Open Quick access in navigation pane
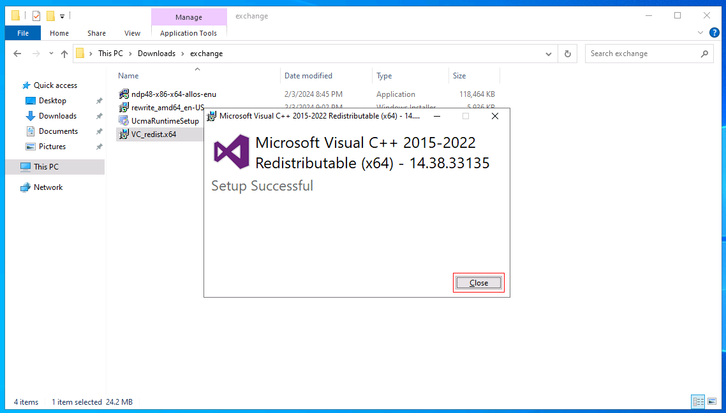This screenshot has height=413, width=726. pyautogui.click(x=55, y=85)
